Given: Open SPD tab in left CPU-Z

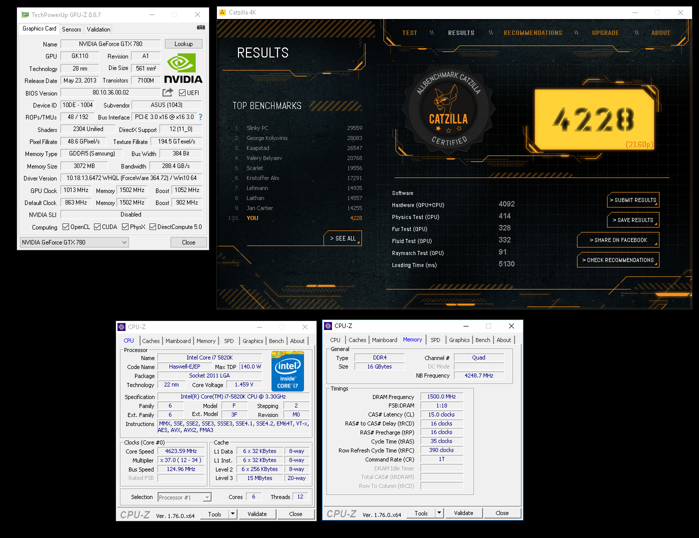Looking at the screenshot, I should (x=229, y=341).
